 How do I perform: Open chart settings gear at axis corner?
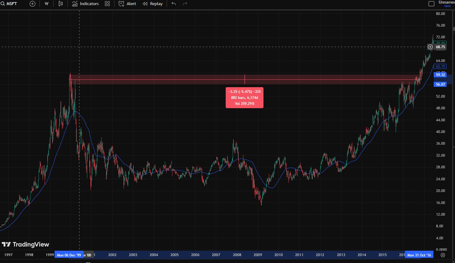click(x=443, y=255)
